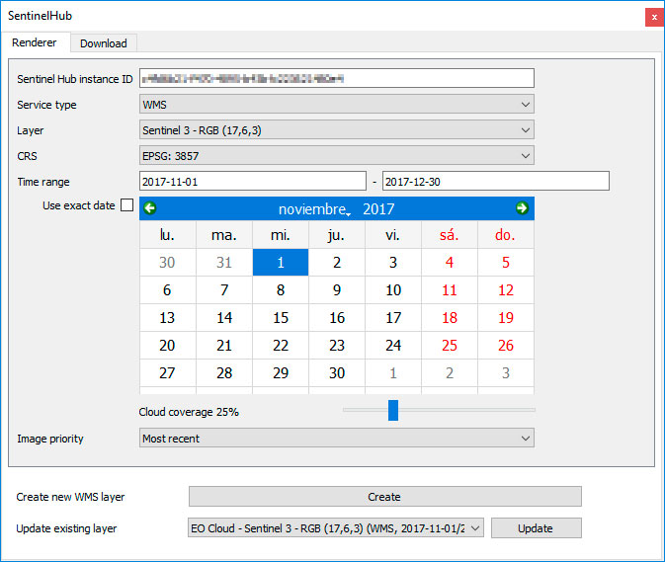Click the Cloud coverage slider handle
This screenshot has width=665, height=562.
click(393, 410)
